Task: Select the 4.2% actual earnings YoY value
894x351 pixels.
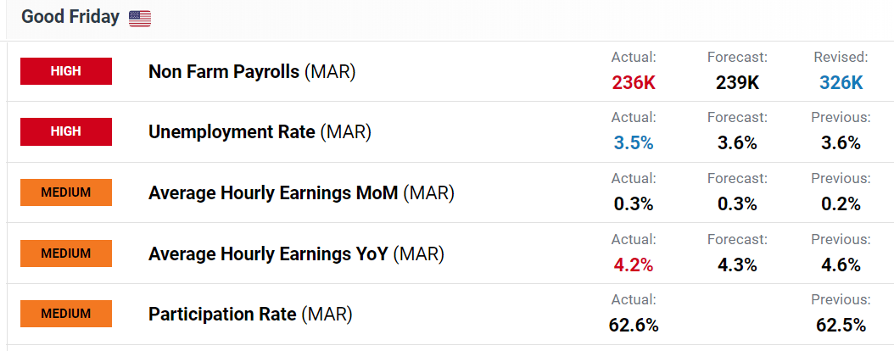Action: pyautogui.click(x=634, y=265)
